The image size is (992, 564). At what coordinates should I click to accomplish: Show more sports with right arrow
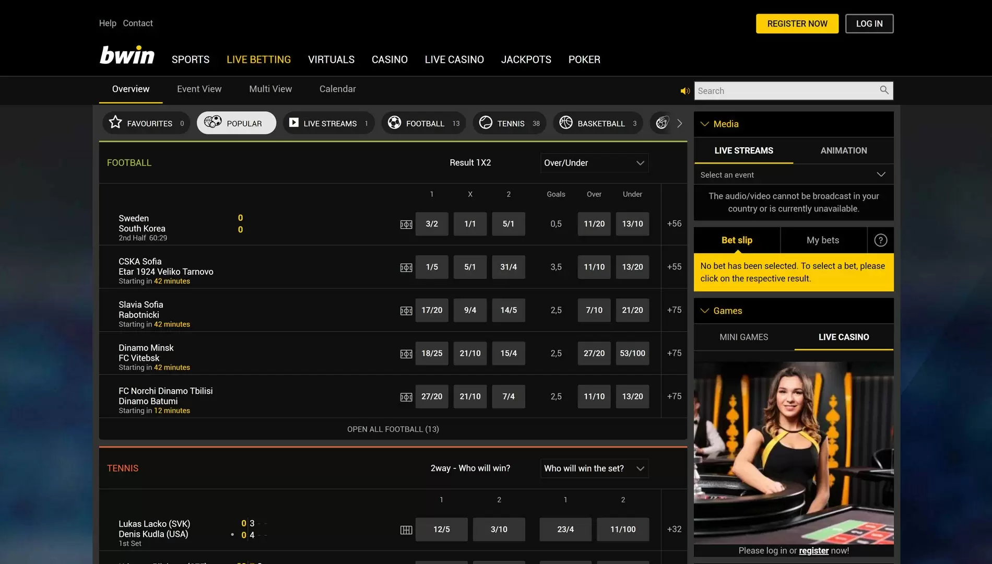click(679, 123)
